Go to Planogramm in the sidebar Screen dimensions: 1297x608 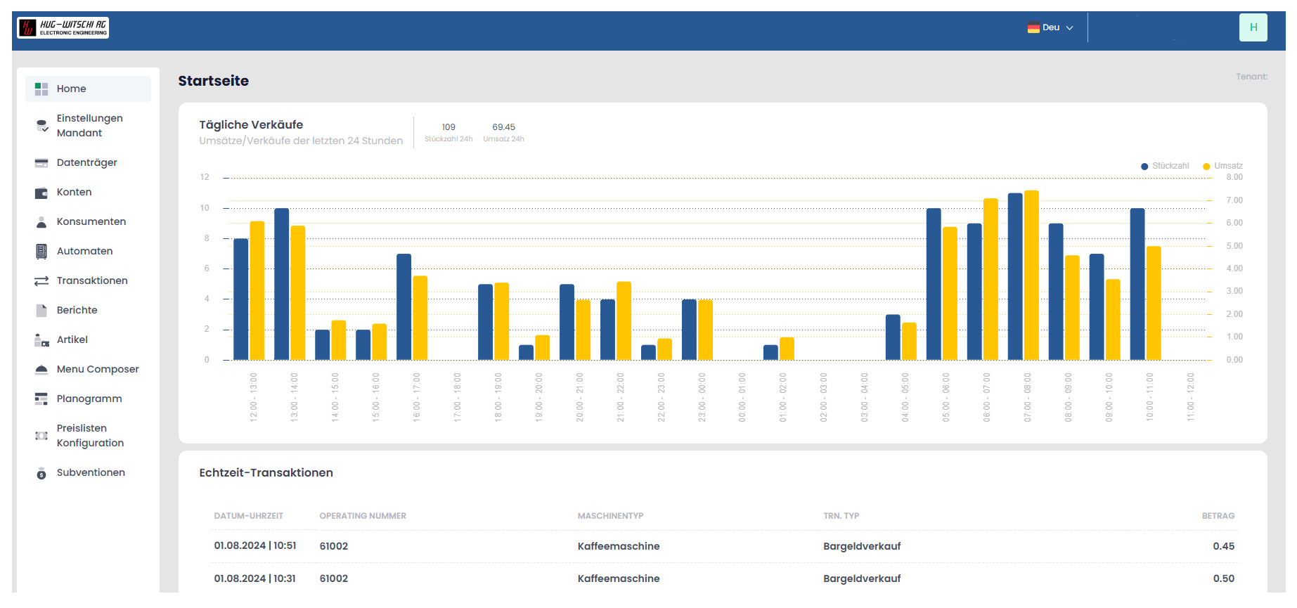(x=89, y=399)
